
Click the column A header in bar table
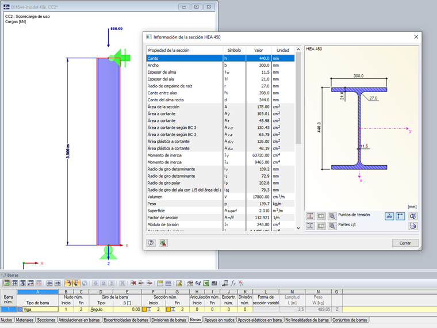tap(37, 292)
